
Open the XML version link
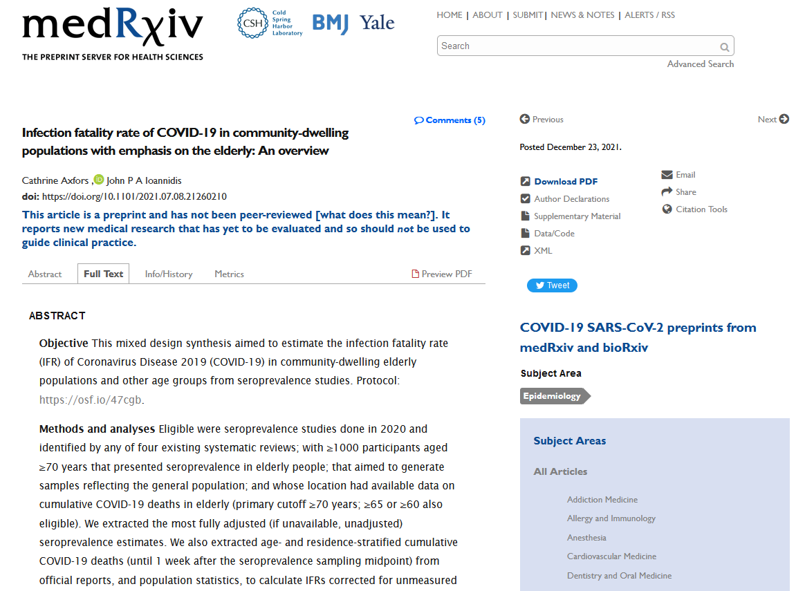click(543, 251)
